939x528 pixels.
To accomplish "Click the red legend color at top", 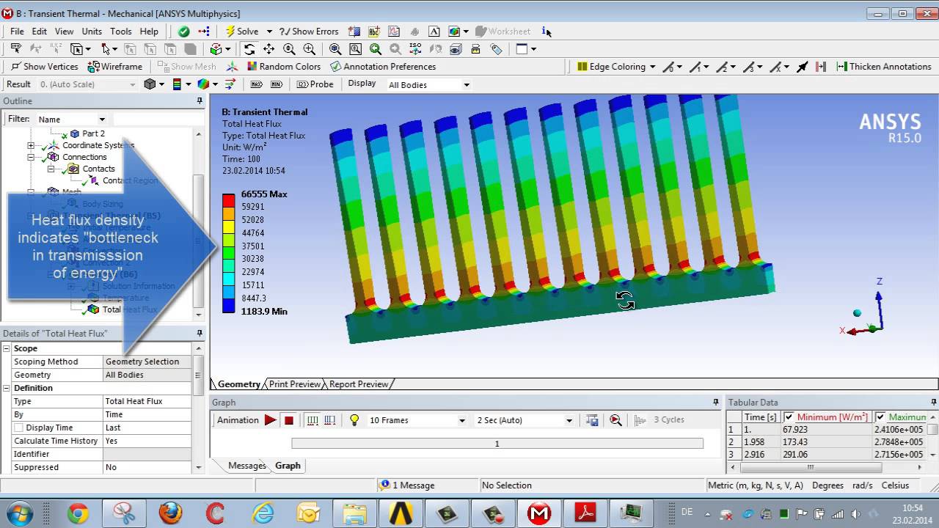I will coord(229,200).
